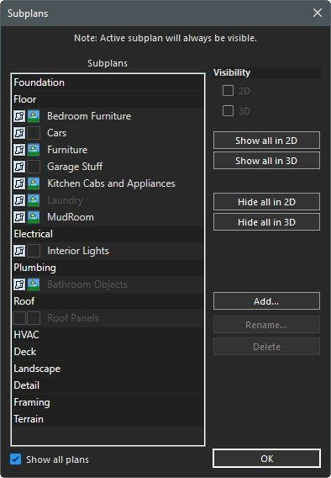The image size is (331, 478).
Task: Toggle 2D visibility icon for Interior Lights
Action: tap(19, 251)
